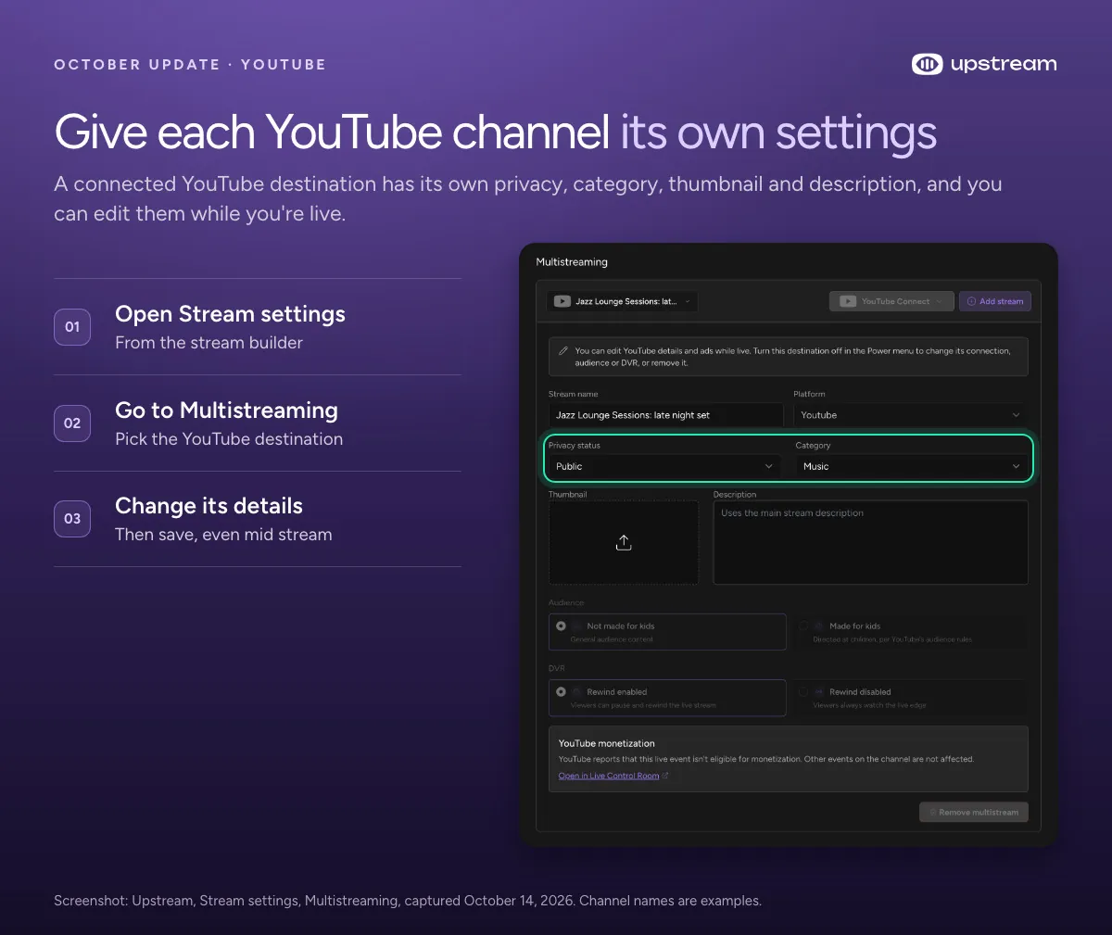Click the Platform field label

pyautogui.click(x=809, y=394)
